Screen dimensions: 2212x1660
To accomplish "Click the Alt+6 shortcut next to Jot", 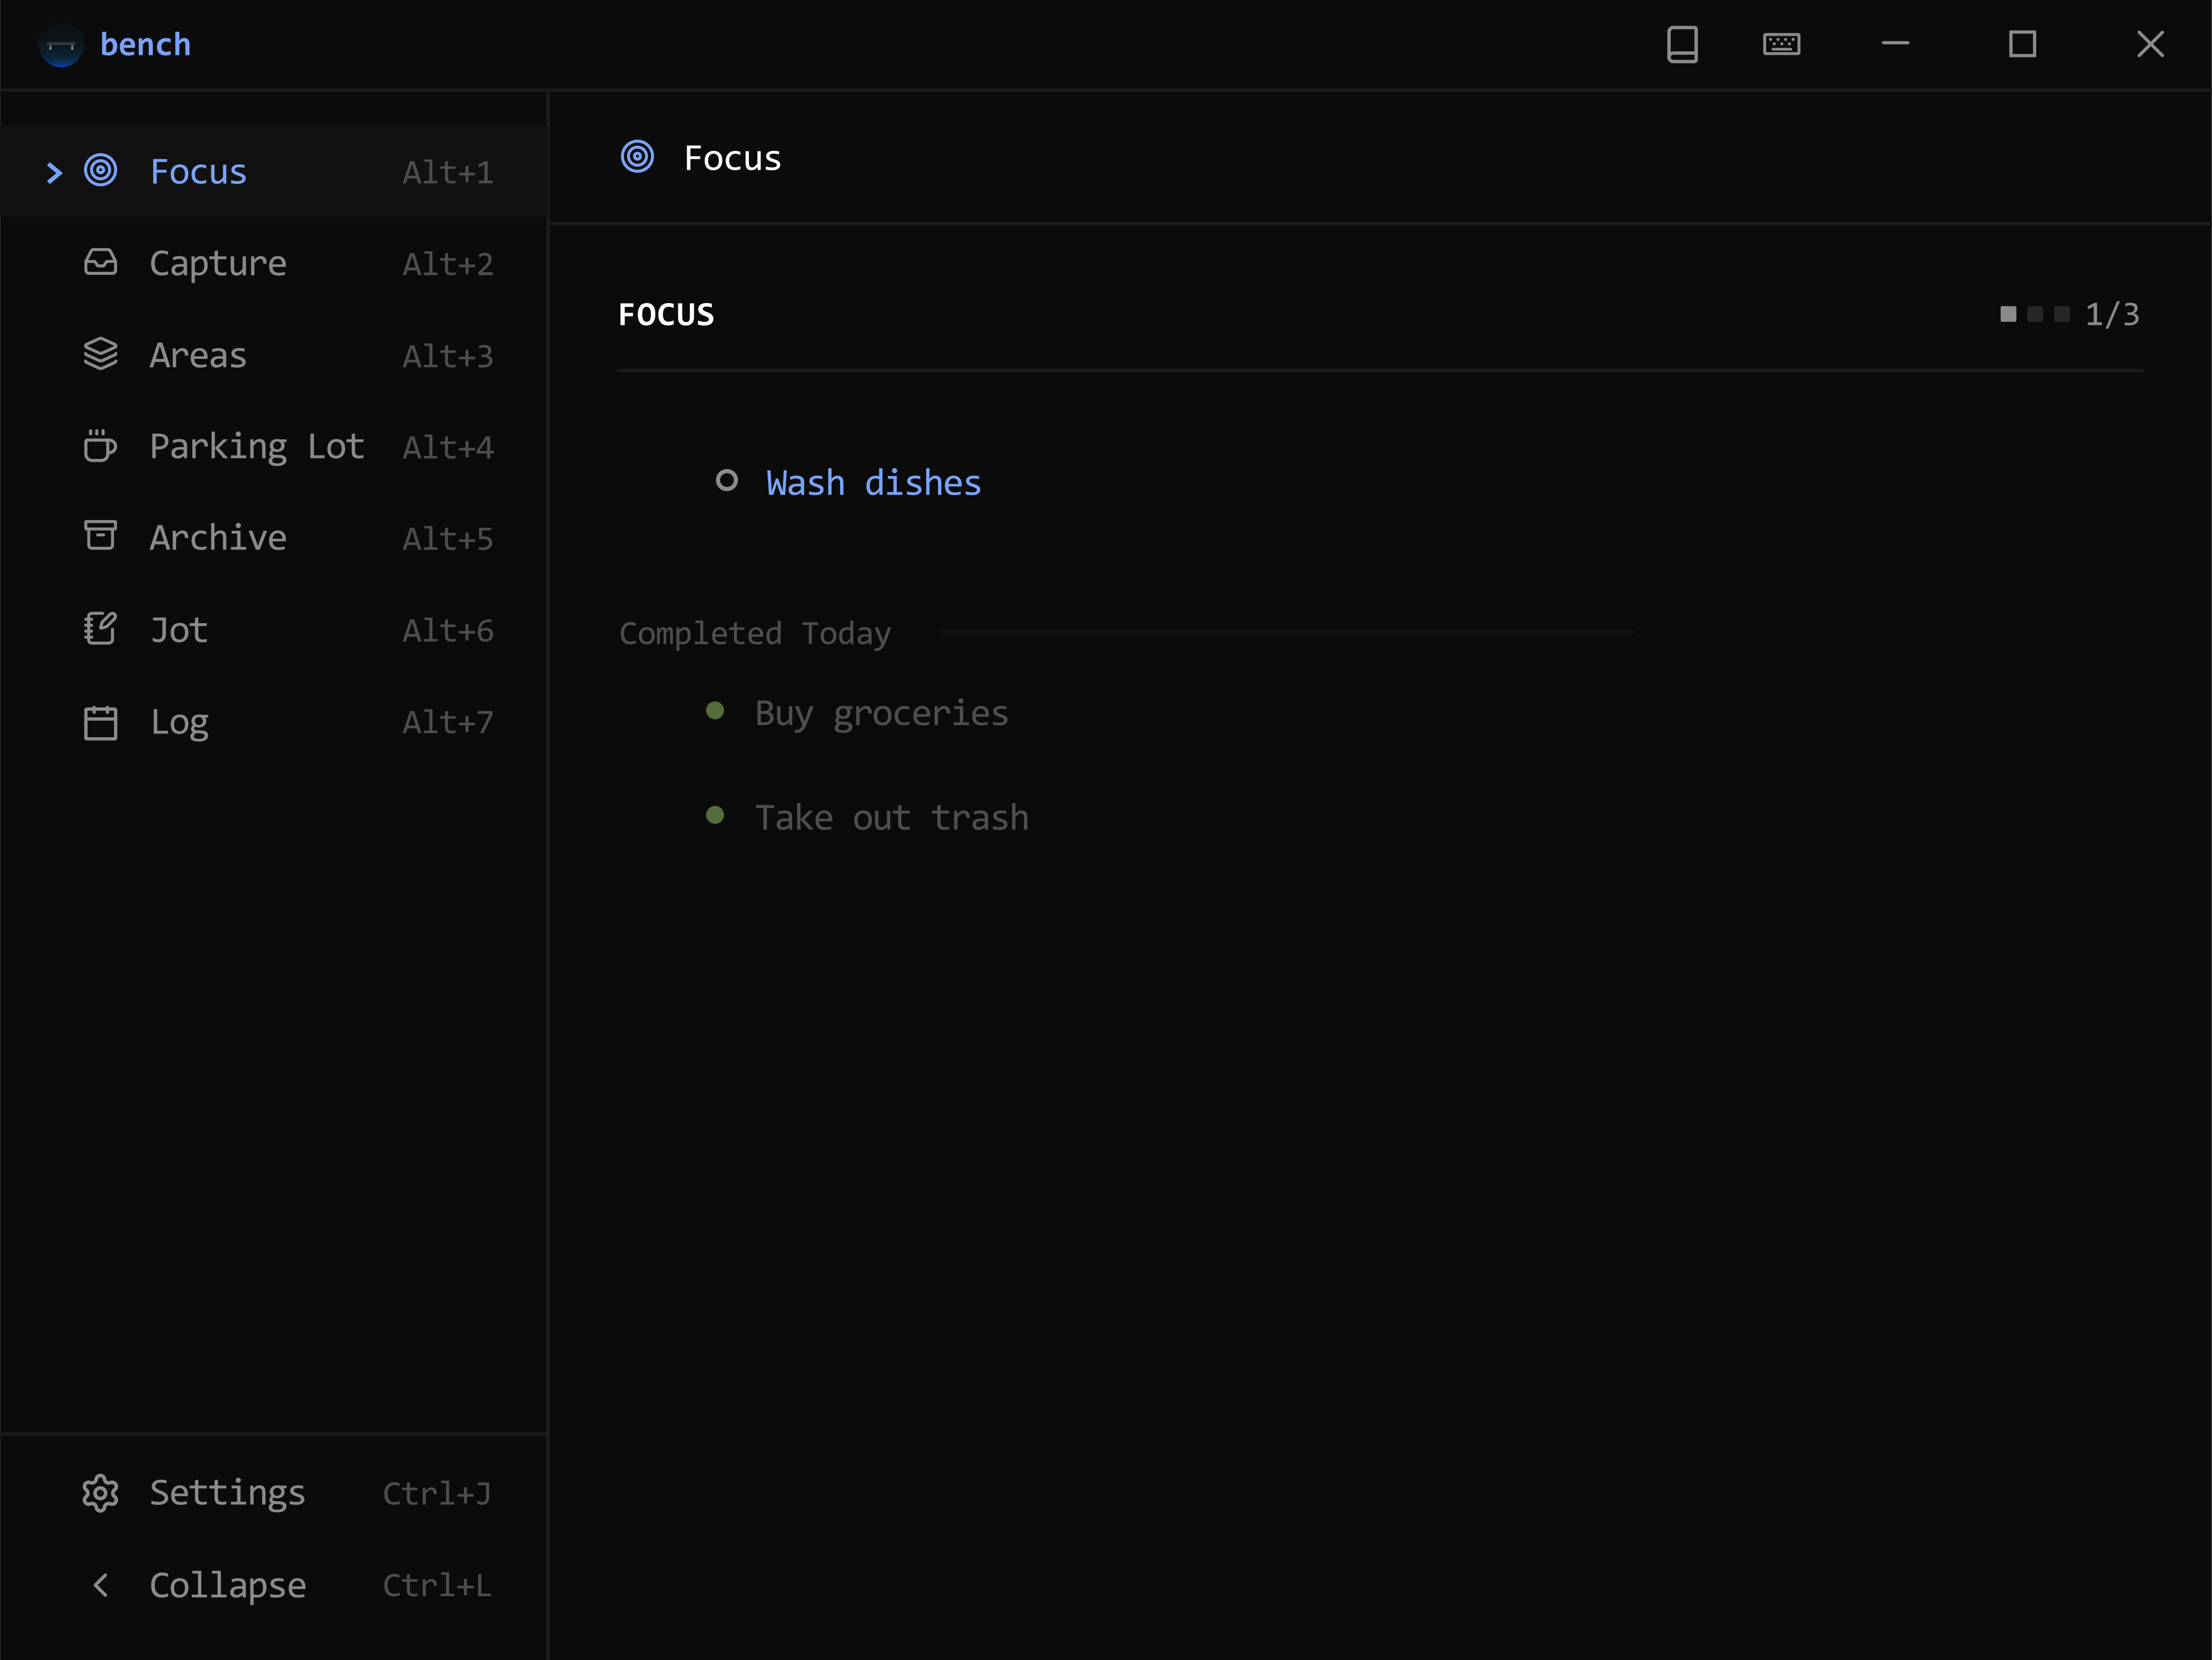I will point(448,631).
